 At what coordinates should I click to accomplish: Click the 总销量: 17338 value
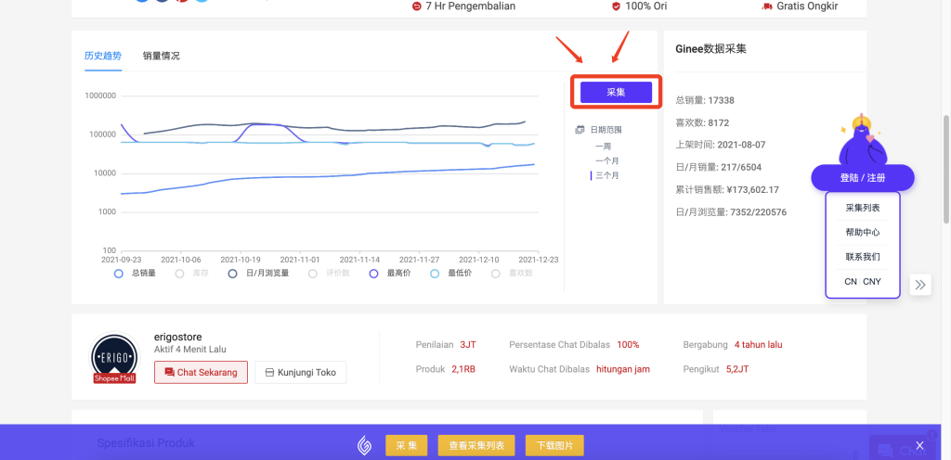(x=705, y=100)
